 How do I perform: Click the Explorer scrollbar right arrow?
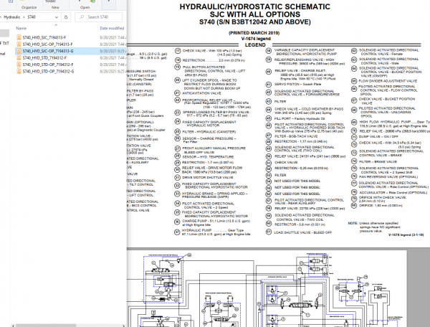point(123,326)
